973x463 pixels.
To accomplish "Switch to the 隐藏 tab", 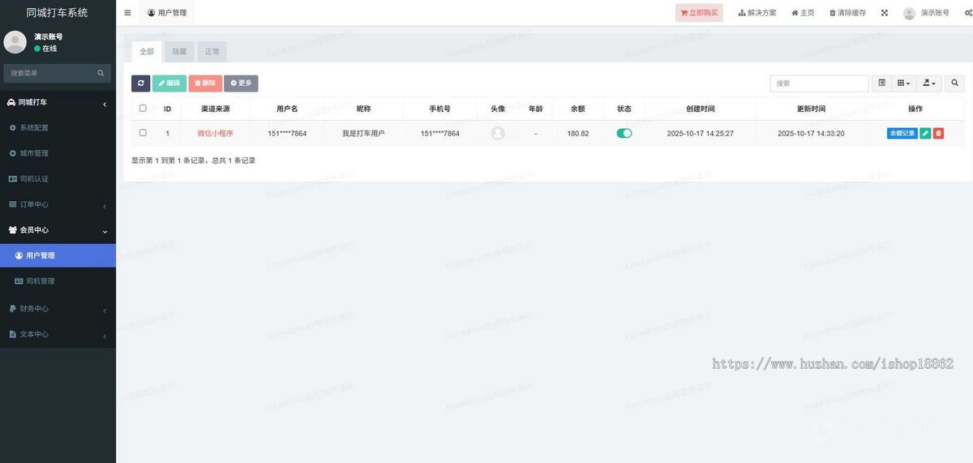I will [179, 51].
